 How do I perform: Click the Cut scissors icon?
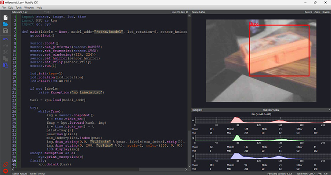(x=5, y=52)
